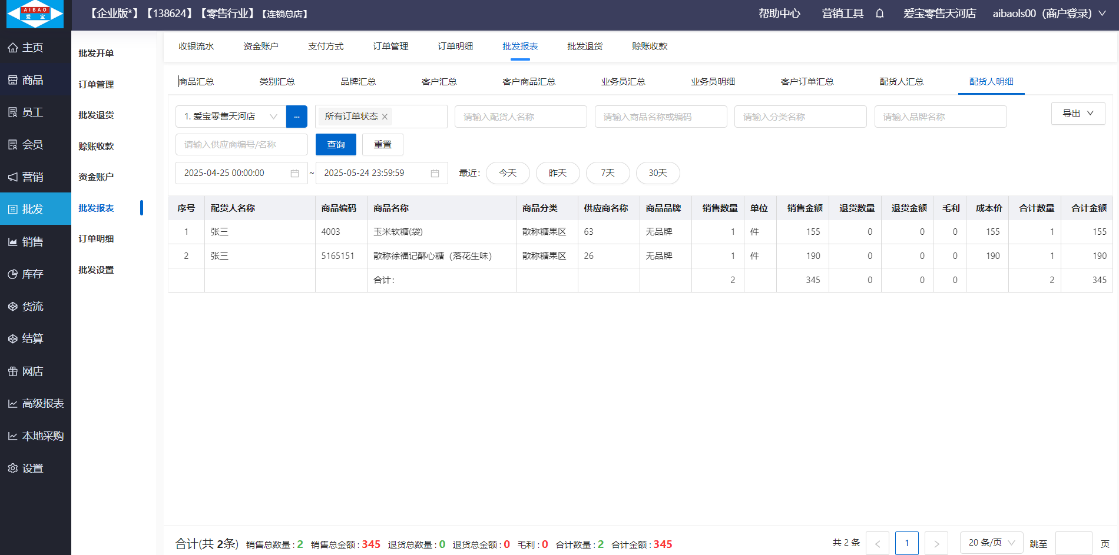
Task: Open 商品 section in sidebar
Action: point(35,79)
